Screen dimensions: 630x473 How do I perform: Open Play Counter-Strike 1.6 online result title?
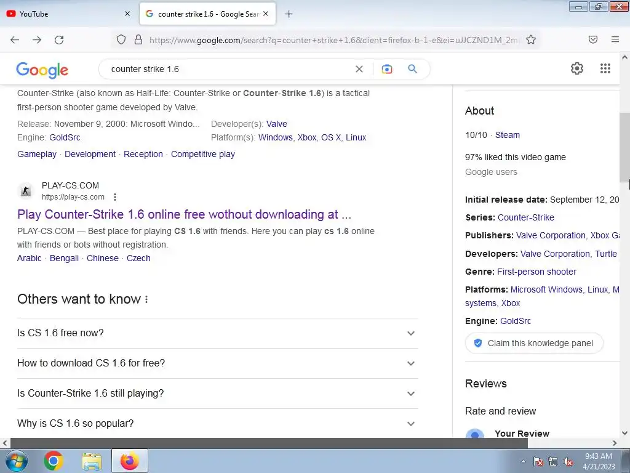point(185,214)
